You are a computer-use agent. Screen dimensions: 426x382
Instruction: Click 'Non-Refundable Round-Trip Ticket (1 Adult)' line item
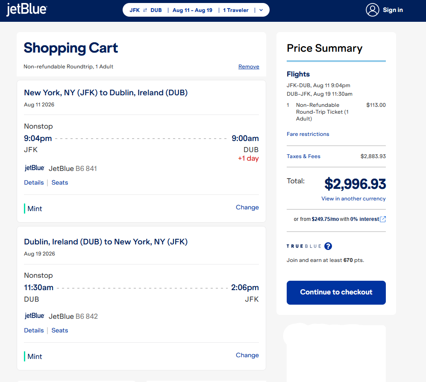322,112
